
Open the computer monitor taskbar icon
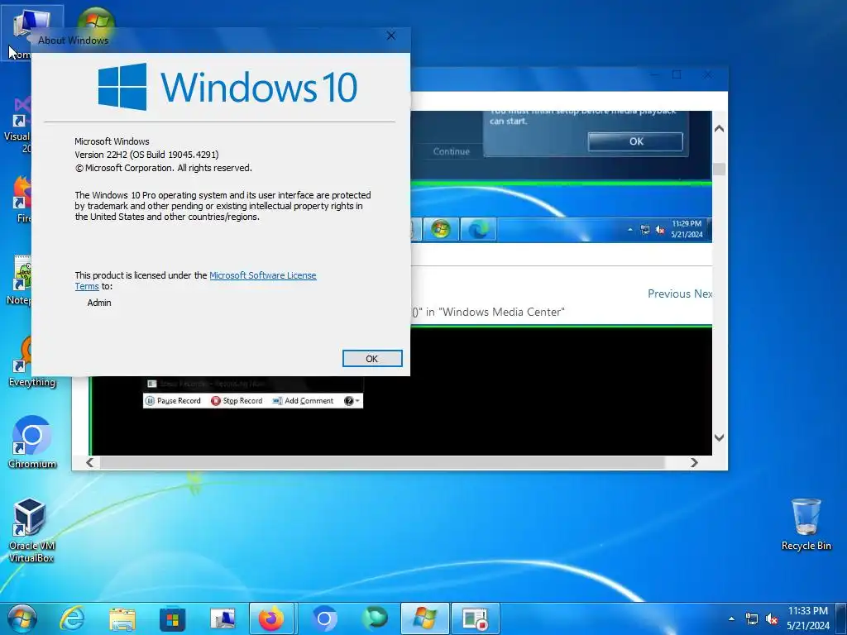point(223,618)
